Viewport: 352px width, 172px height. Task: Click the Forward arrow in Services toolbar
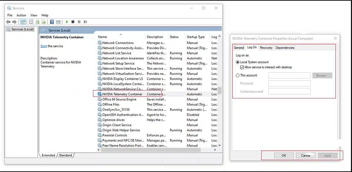14,22
